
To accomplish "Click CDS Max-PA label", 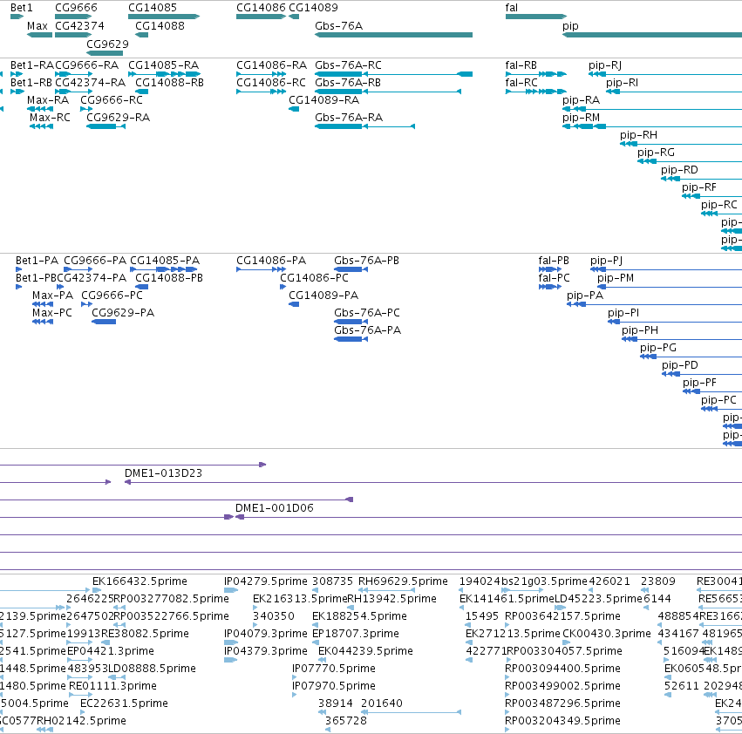I will pyautogui.click(x=53, y=296).
